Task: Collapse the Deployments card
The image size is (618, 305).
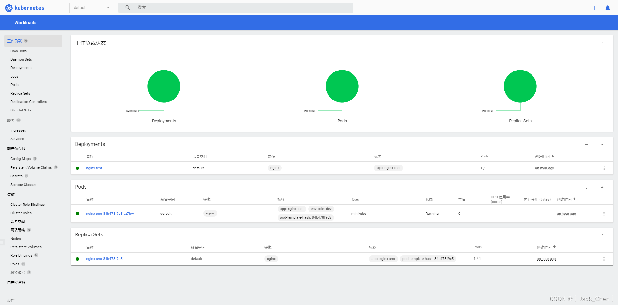Action: pyautogui.click(x=602, y=145)
